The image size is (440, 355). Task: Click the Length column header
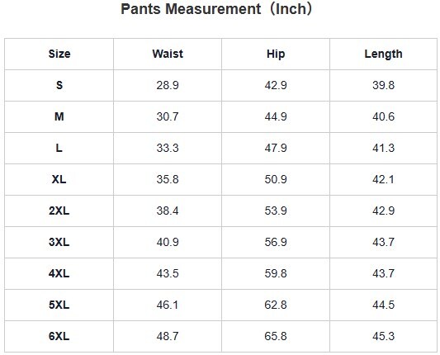(x=383, y=54)
